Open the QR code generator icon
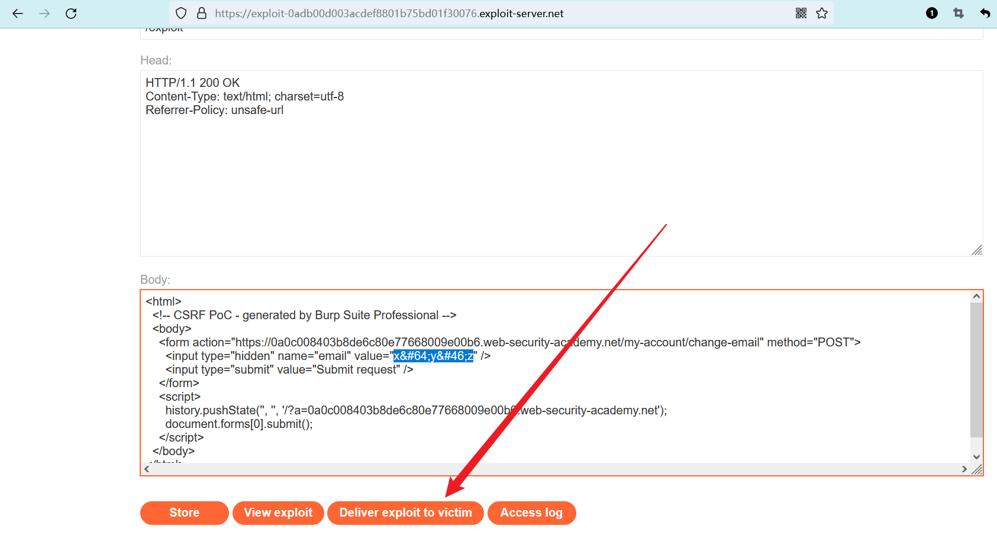The height and width of the screenshot is (545, 997). point(801,13)
